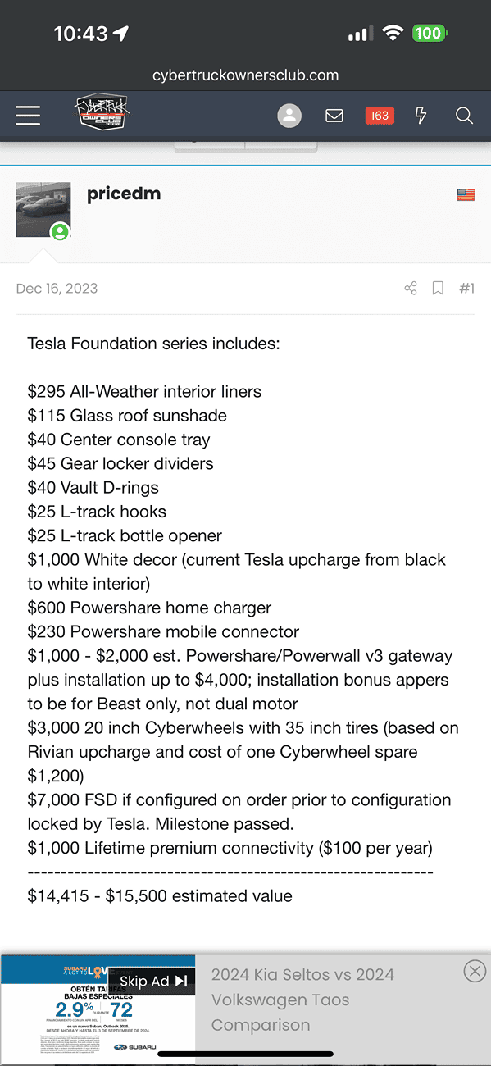Tap the cybertruckownersclub.com address bar
The image size is (491, 1066).
[x=245, y=75]
